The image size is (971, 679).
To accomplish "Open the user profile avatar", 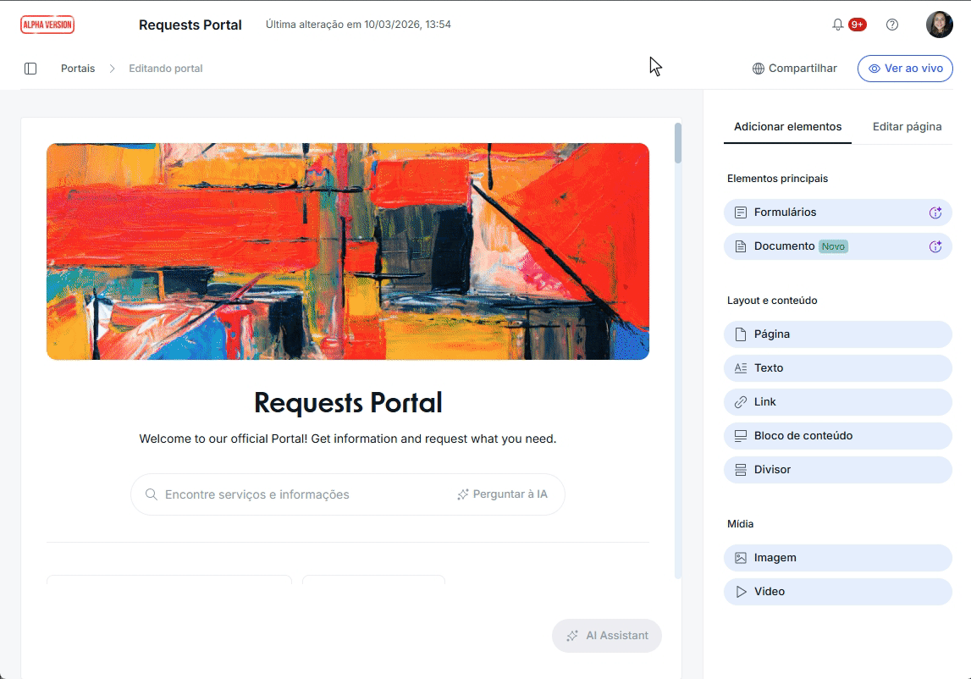I will point(939,25).
